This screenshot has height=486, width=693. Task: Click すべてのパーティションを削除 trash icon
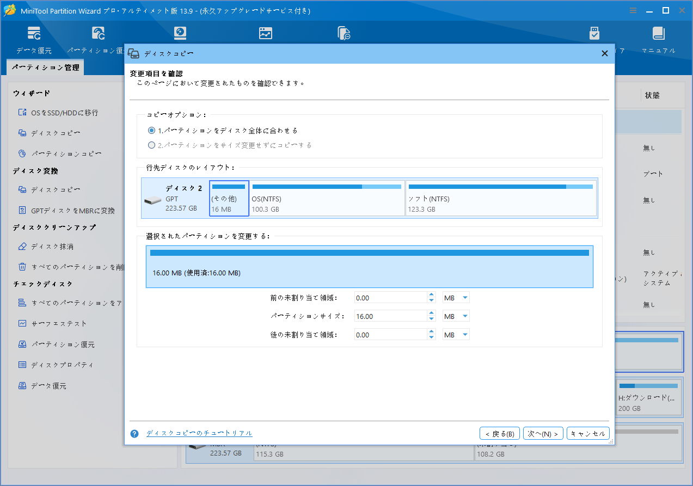click(x=22, y=267)
